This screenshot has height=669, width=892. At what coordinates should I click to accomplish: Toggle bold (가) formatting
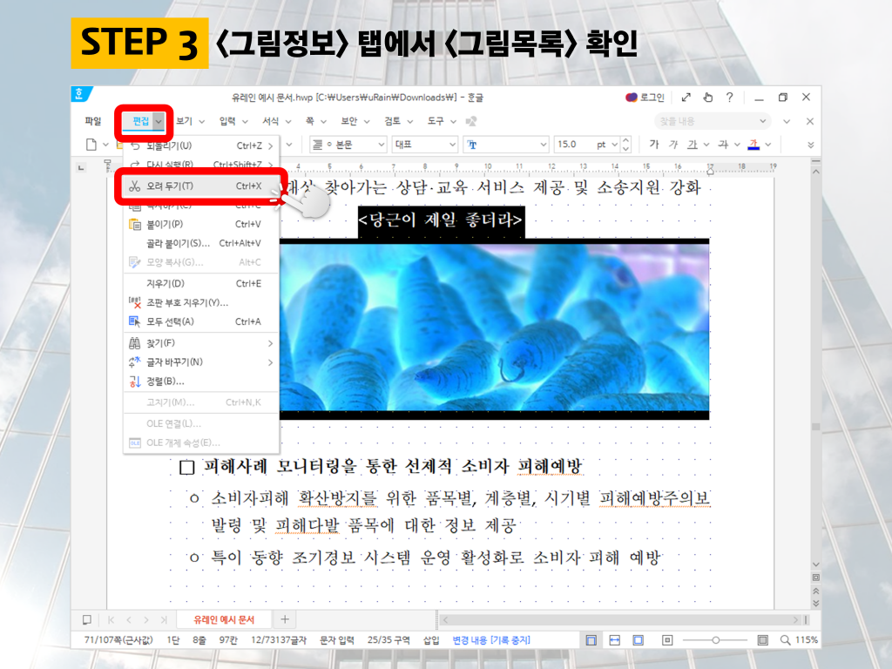[x=653, y=145]
